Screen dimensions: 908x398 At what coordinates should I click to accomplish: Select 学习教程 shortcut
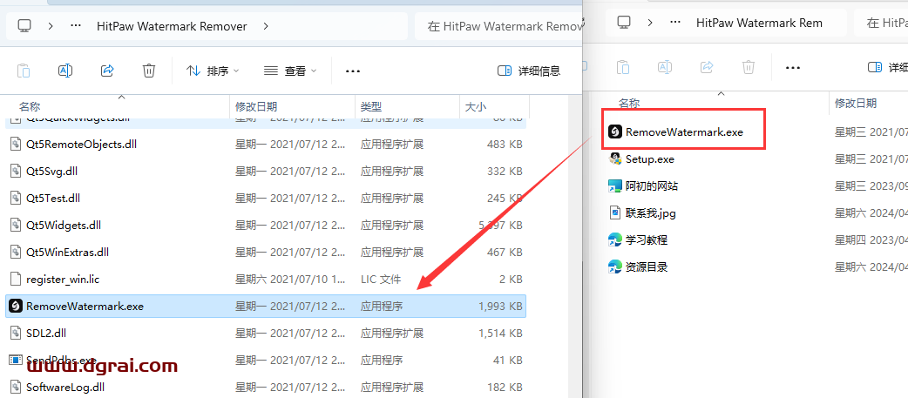tap(647, 239)
